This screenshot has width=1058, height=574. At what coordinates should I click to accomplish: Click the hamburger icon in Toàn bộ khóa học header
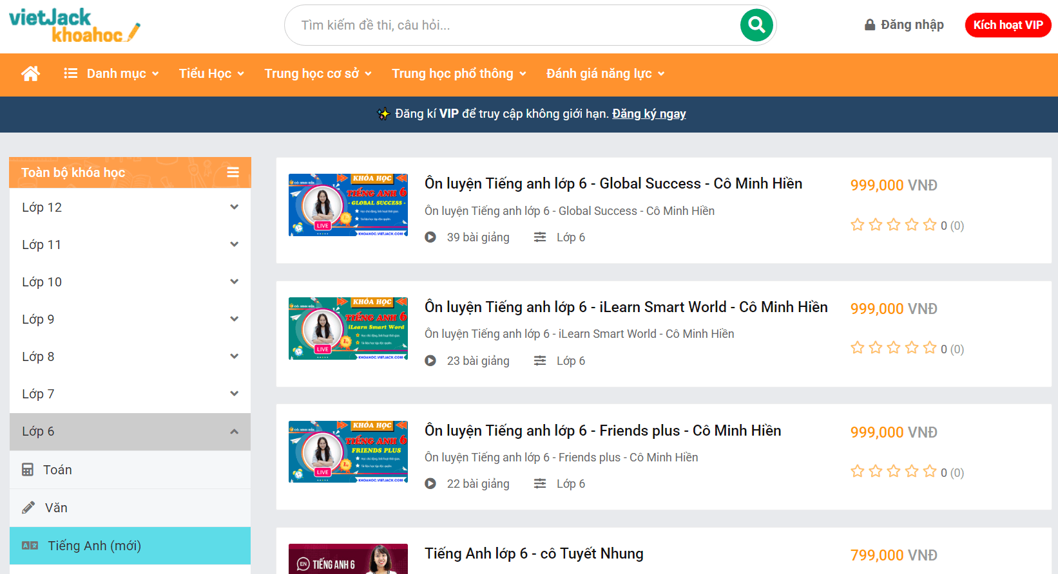pyautogui.click(x=233, y=172)
